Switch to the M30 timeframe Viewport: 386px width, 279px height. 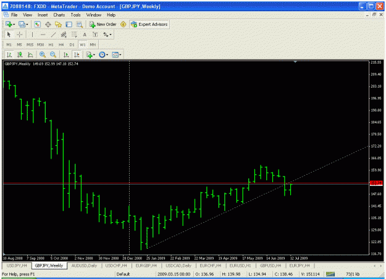40,44
